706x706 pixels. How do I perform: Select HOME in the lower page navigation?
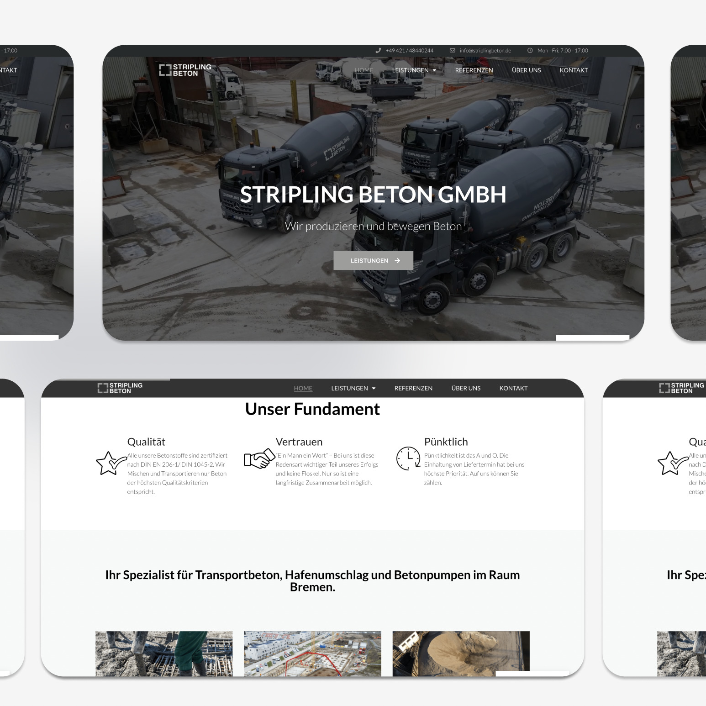click(x=303, y=388)
